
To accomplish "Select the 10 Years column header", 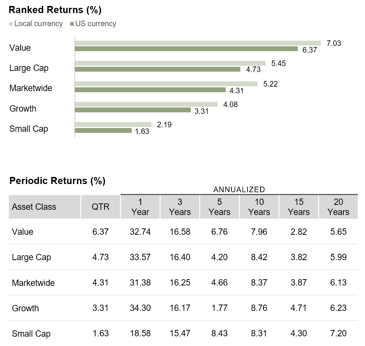I will pos(259,207).
